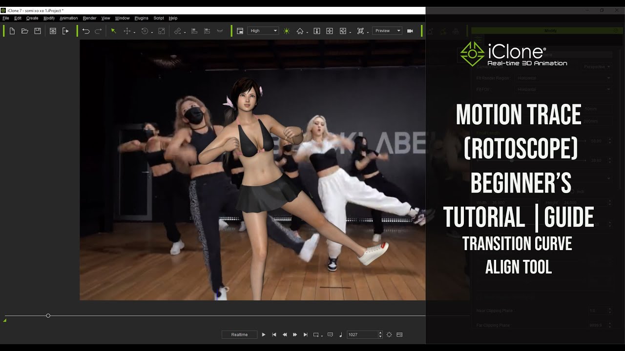The height and width of the screenshot is (351, 625).
Task: Click the second align objects icon
Action: point(207,31)
